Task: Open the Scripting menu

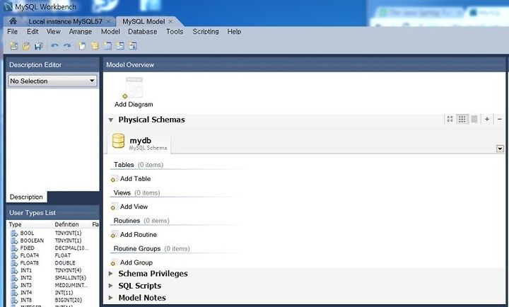Action: click(x=206, y=32)
